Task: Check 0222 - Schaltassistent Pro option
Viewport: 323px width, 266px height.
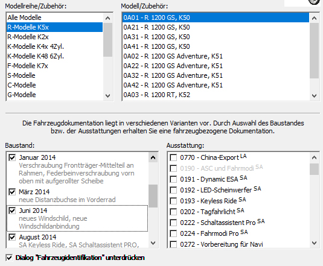Action: click(x=173, y=223)
